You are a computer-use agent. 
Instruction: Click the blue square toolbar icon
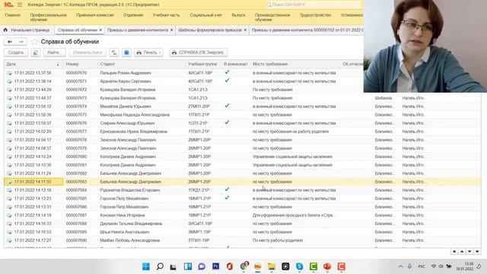click(x=126, y=53)
